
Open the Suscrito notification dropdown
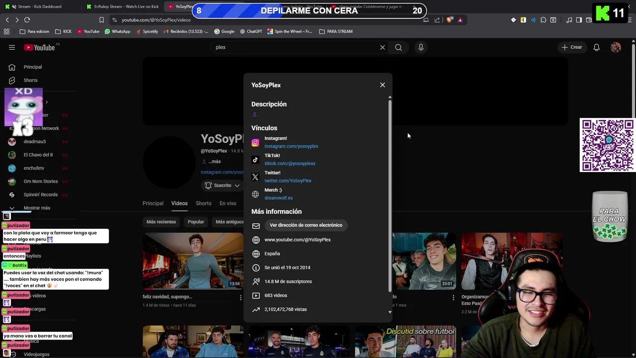223,185
